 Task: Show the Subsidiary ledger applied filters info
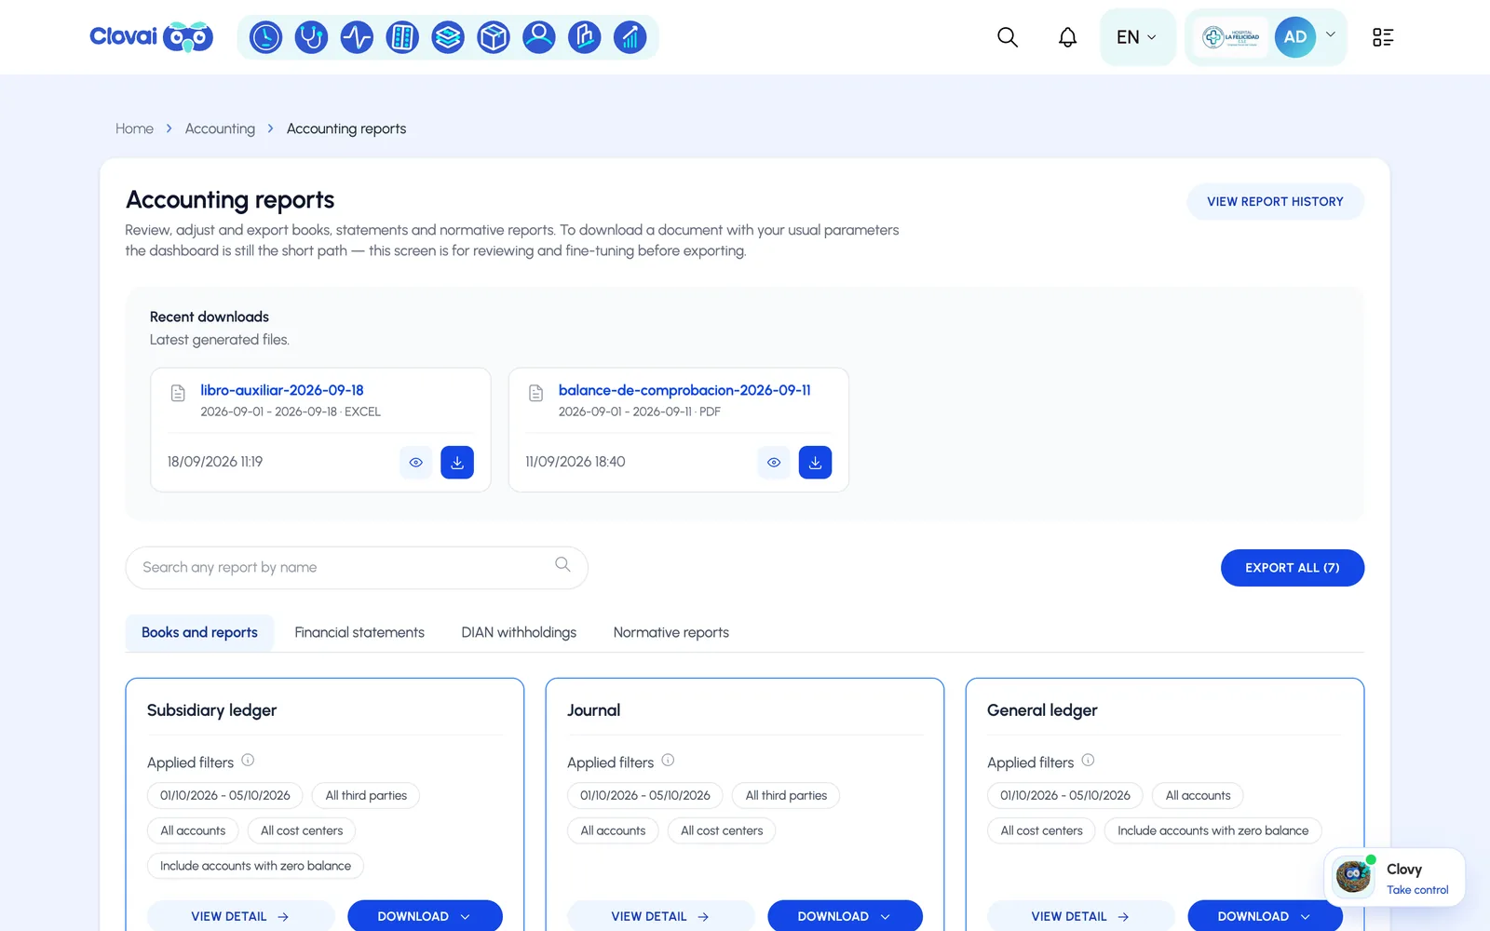(248, 761)
